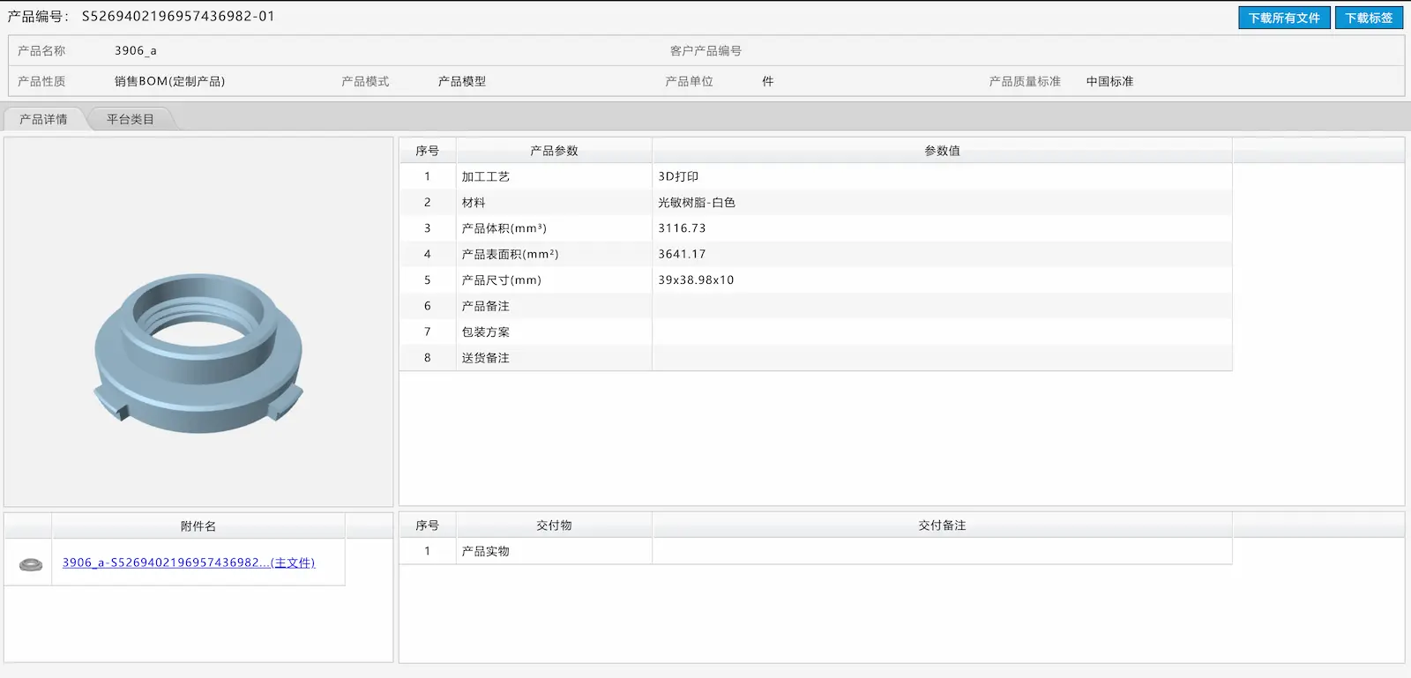The image size is (1411, 678).
Task: Click the small attachment thumbnail icon
Action: 31,563
